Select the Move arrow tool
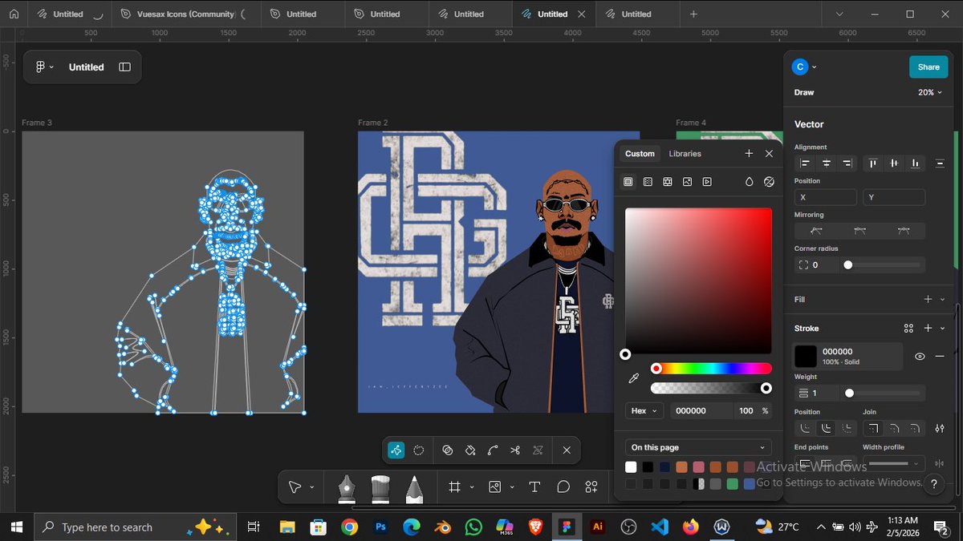Viewport: 963px width, 541px height. pyautogui.click(x=295, y=486)
